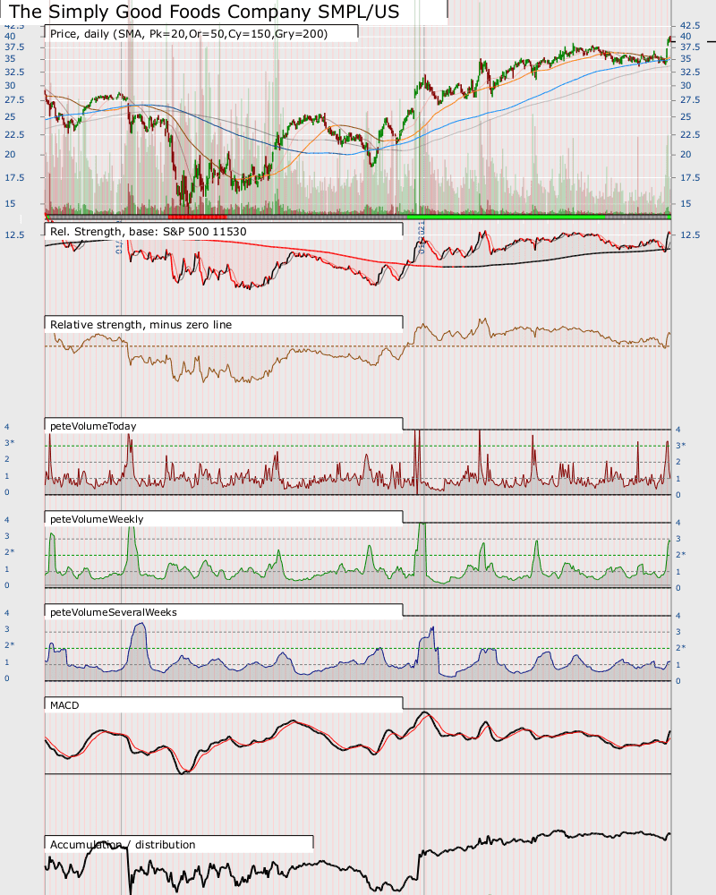
Task: Select the 22.5 value on the right price axis
Action: pos(689,135)
